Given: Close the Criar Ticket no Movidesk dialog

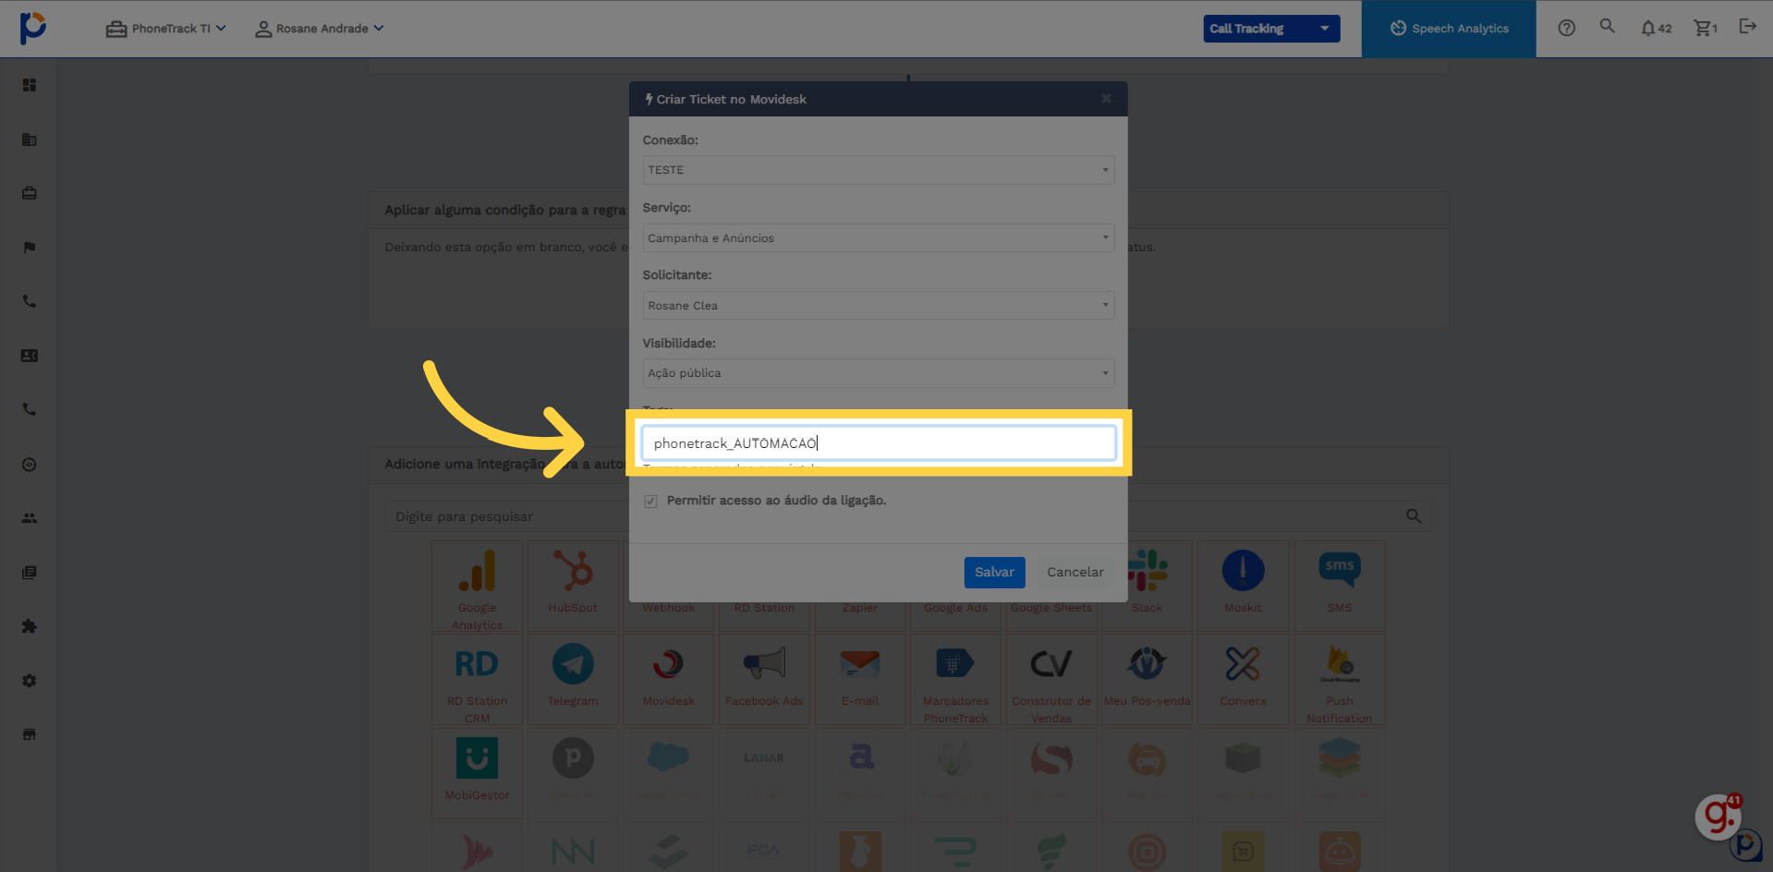Looking at the screenshot, I should click(1106, 99).
